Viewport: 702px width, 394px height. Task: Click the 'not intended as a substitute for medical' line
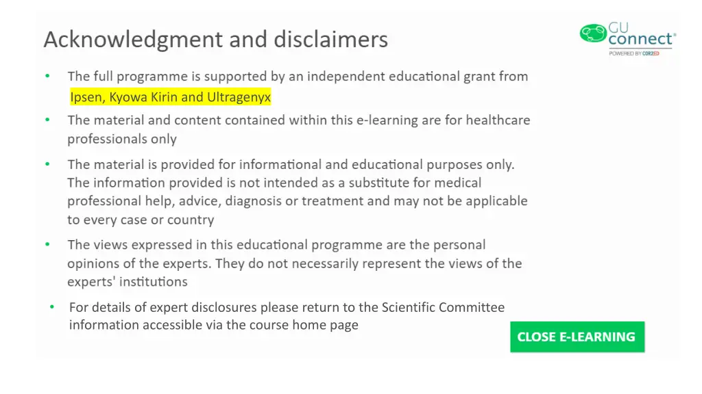pos(274,183)
